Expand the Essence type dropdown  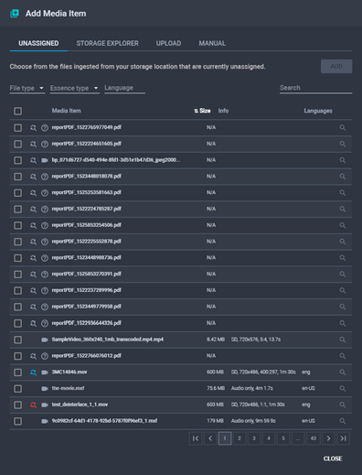75,88
